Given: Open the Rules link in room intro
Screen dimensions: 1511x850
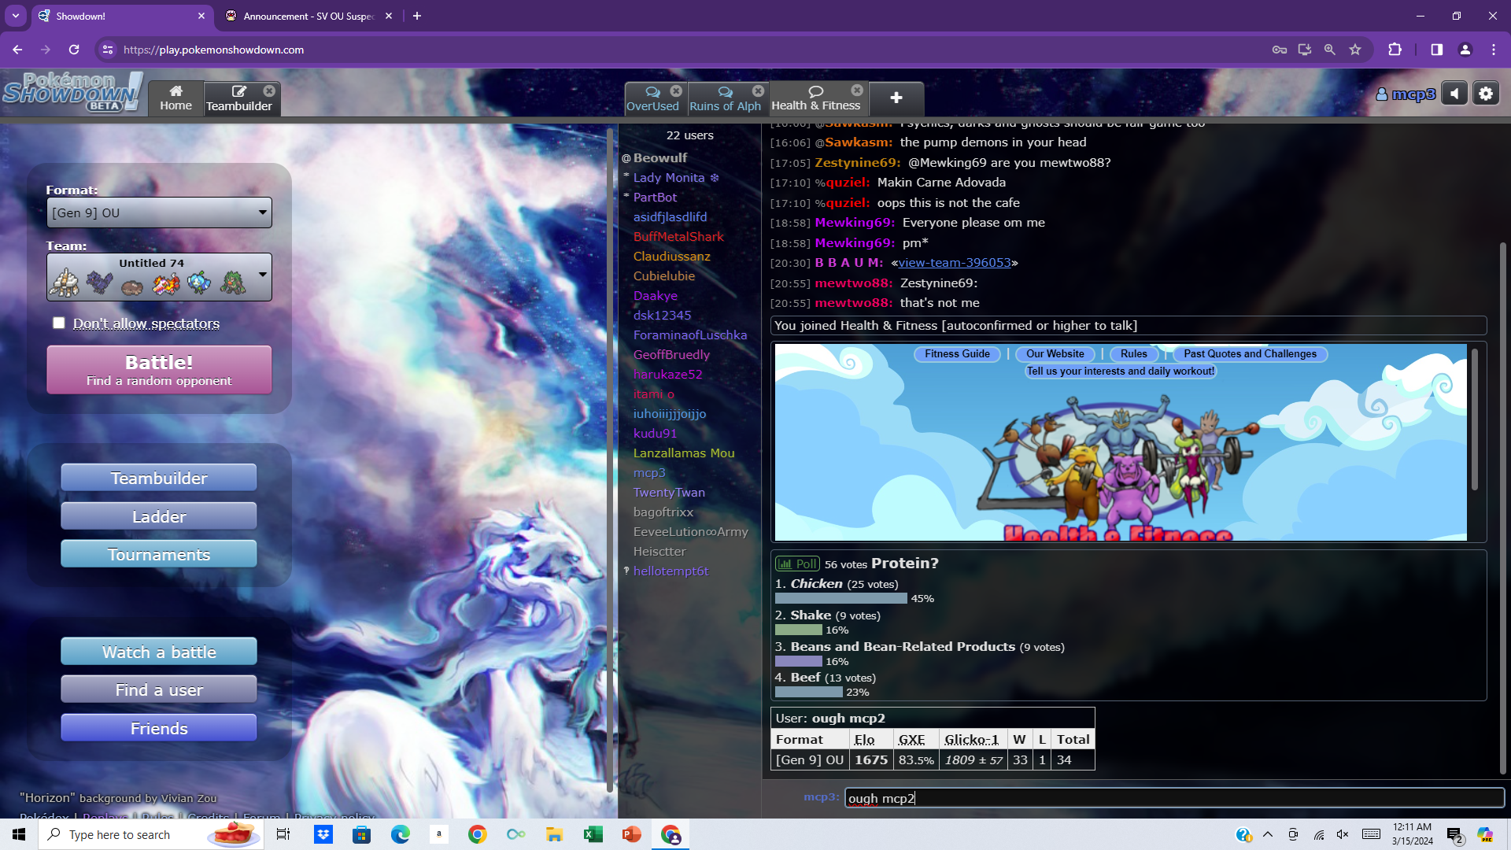Looking at the screenshot, I should click(x=1133, y=354).
